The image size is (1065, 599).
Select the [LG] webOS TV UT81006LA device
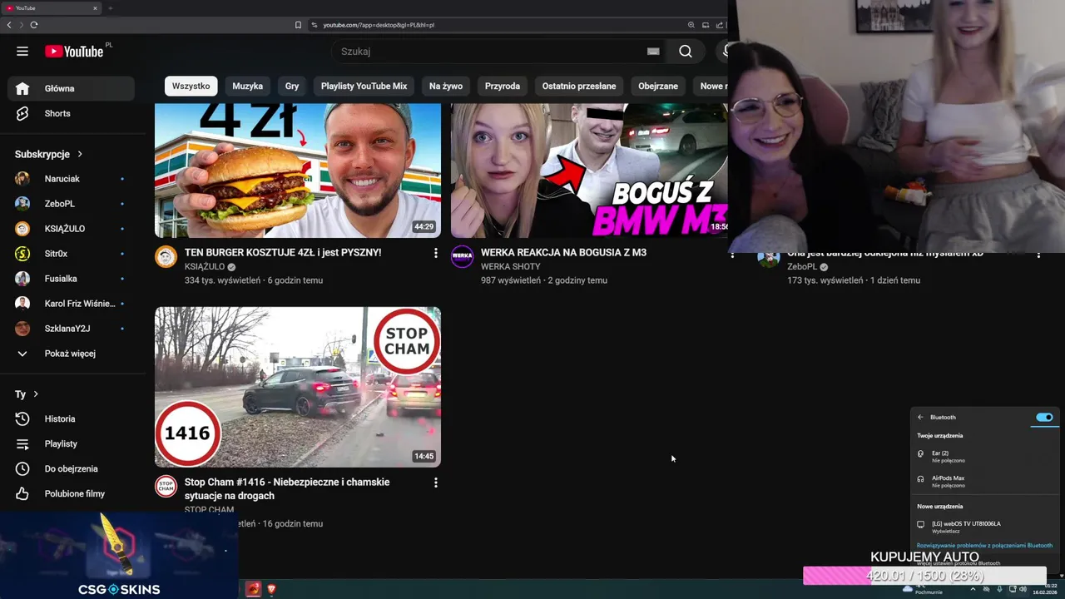point(984,527)
